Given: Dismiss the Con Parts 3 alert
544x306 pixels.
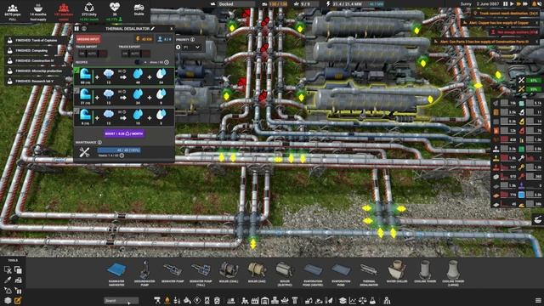Looking at the screenshot, I should point(536,42).
